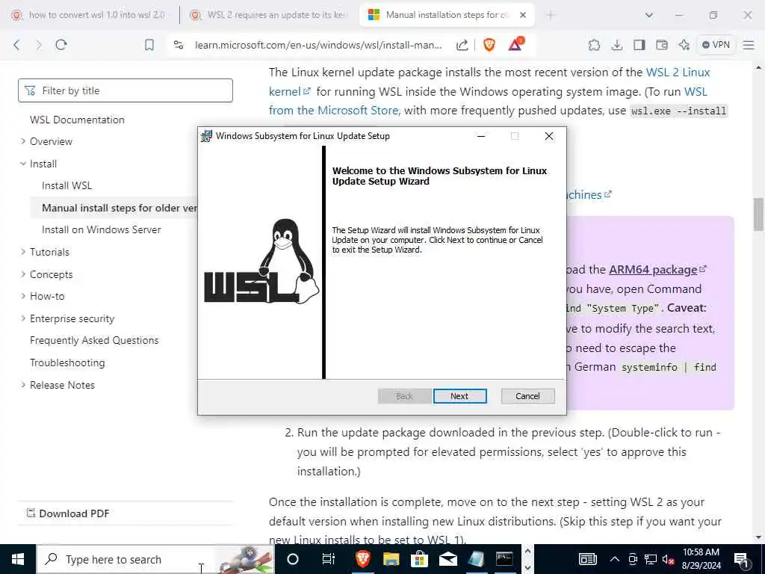Close the Manual installation steps tab
Screen dimensions: 765x574
point(522,15)
